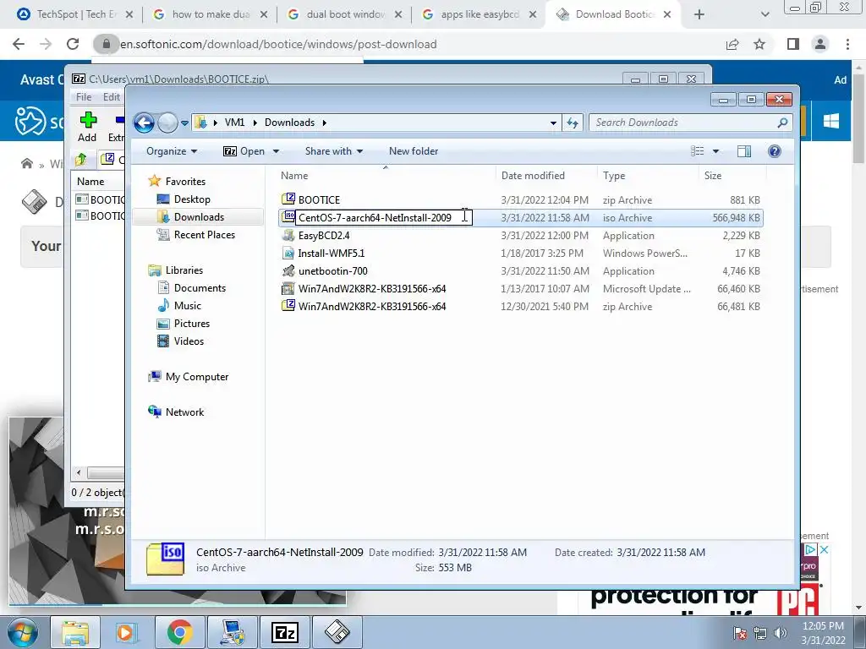Viewport: 866px width, 649px height.
Task: Select Favorites in the navigation pane
Action: (x=185, y=181)
